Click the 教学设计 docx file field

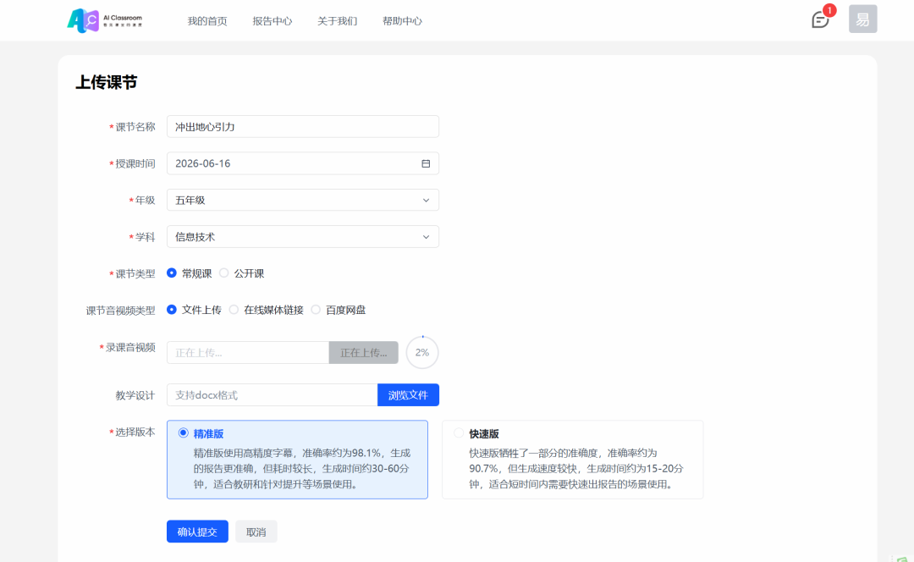(273, 394)
